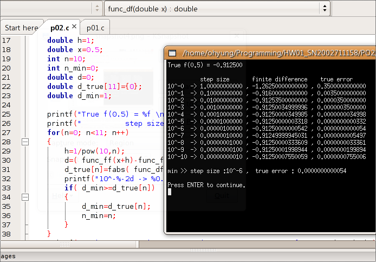Click the code line 'd_min=d_true[n];'
376x262 pixels.
click(x=116, y=206)
